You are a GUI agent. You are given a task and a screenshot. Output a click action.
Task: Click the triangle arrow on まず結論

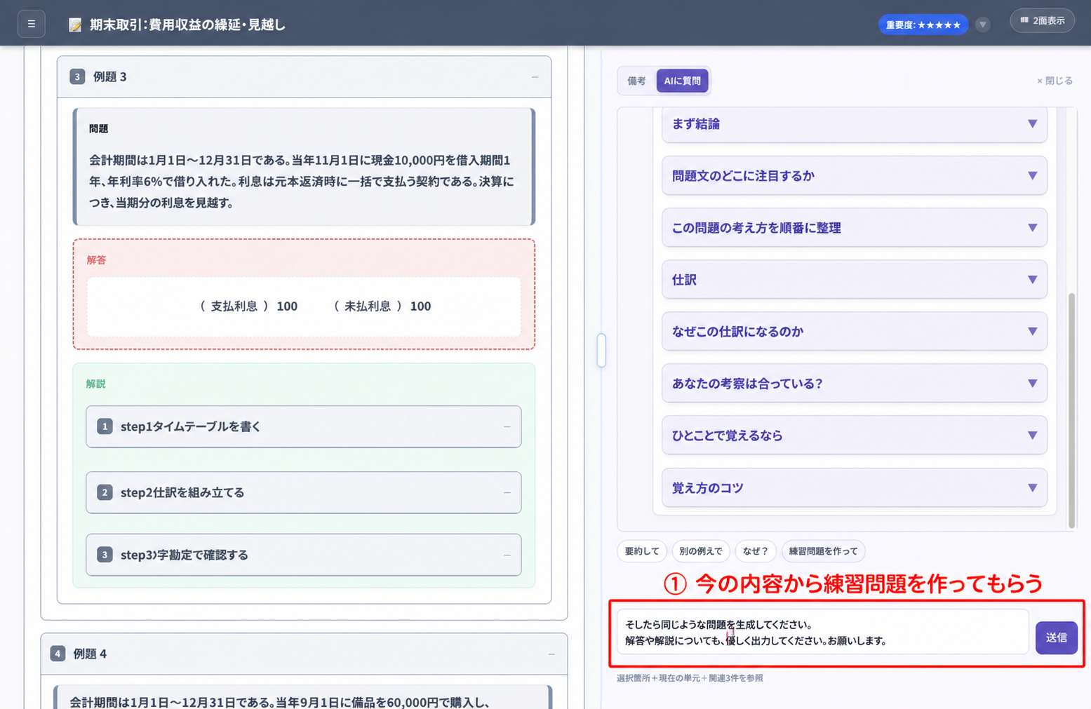pos(1032,124)
